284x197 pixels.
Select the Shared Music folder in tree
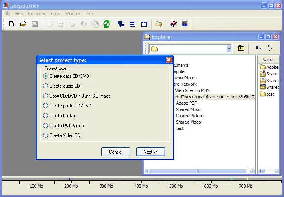pos(188,109)
